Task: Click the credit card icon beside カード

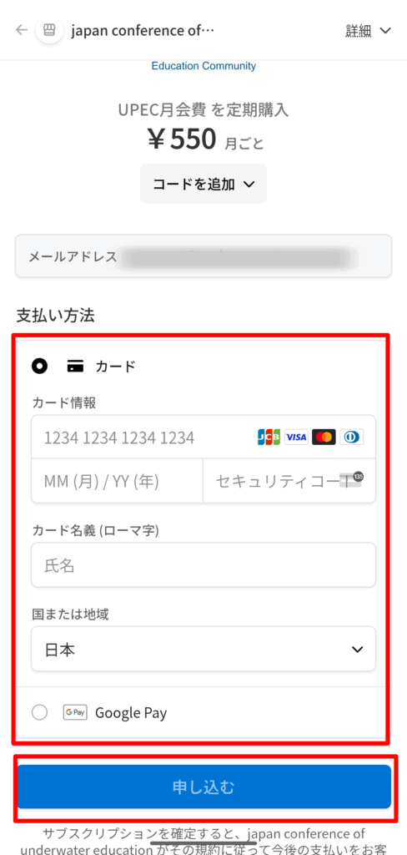Action: [75, 367]
